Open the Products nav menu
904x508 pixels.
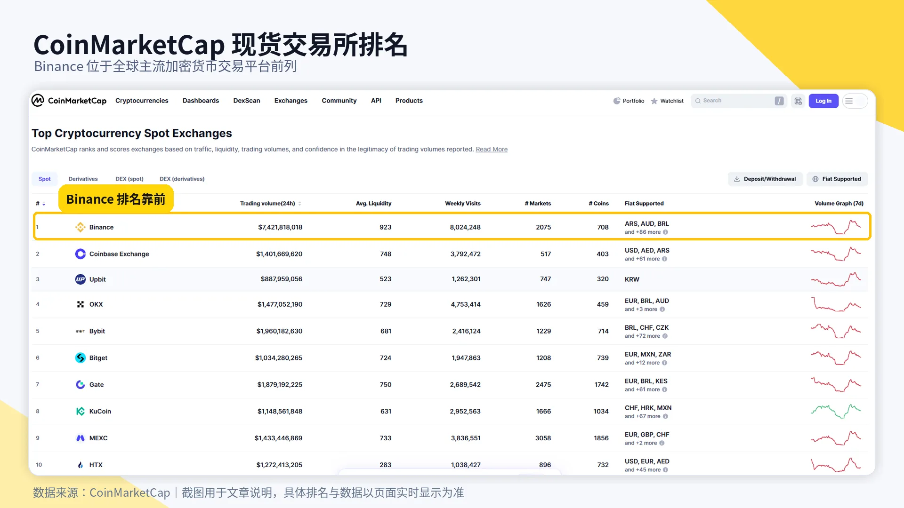coord(409,101)
